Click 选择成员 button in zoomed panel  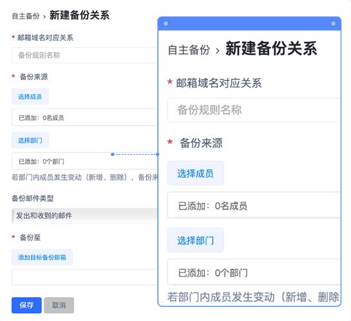point(195,173)
